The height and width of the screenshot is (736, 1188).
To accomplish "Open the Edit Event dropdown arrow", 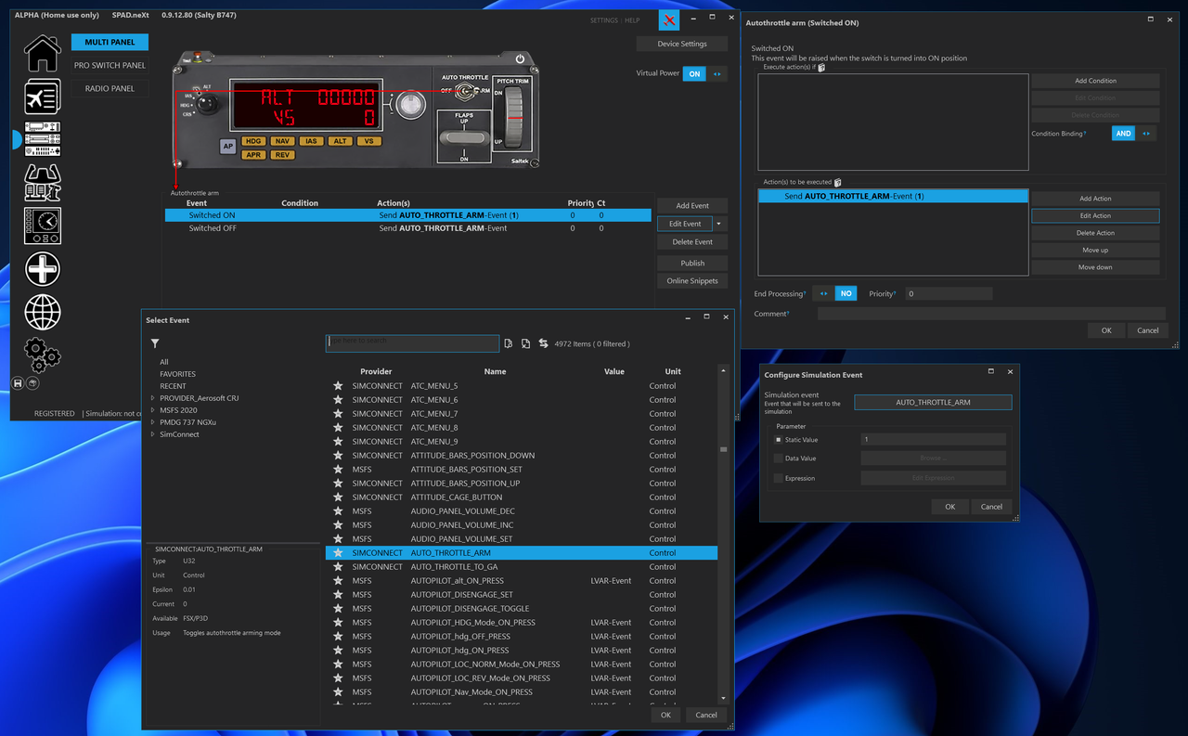I will pos(719,224).
